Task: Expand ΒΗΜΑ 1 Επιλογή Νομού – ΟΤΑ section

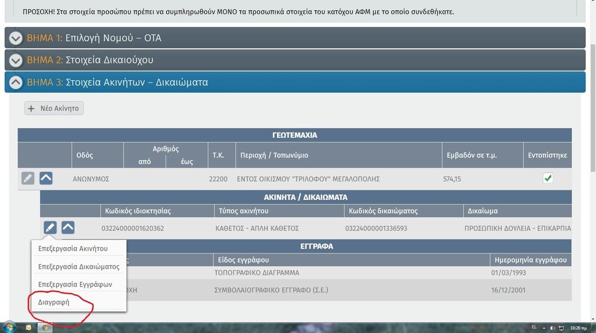Action: point(16,38)
